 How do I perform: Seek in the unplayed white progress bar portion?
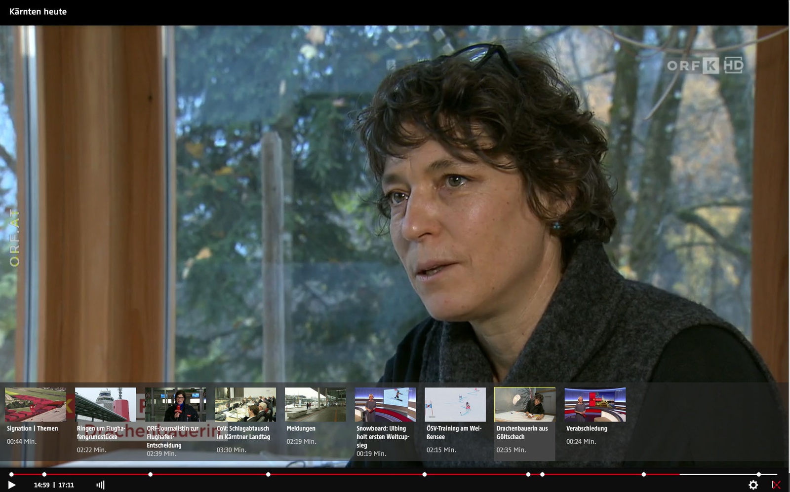click(716, 475)
